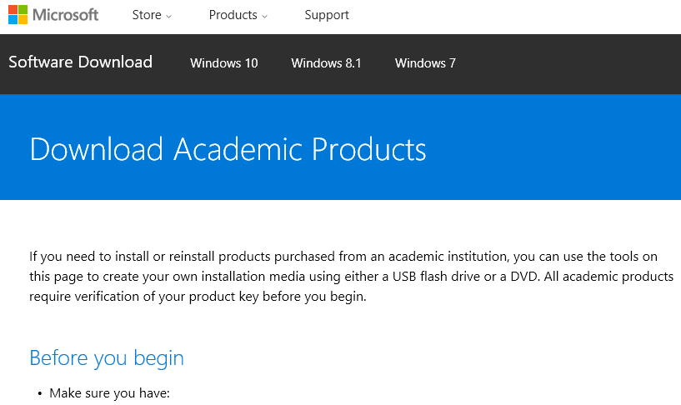Click the Download Academic Products heading

point(228,150)
